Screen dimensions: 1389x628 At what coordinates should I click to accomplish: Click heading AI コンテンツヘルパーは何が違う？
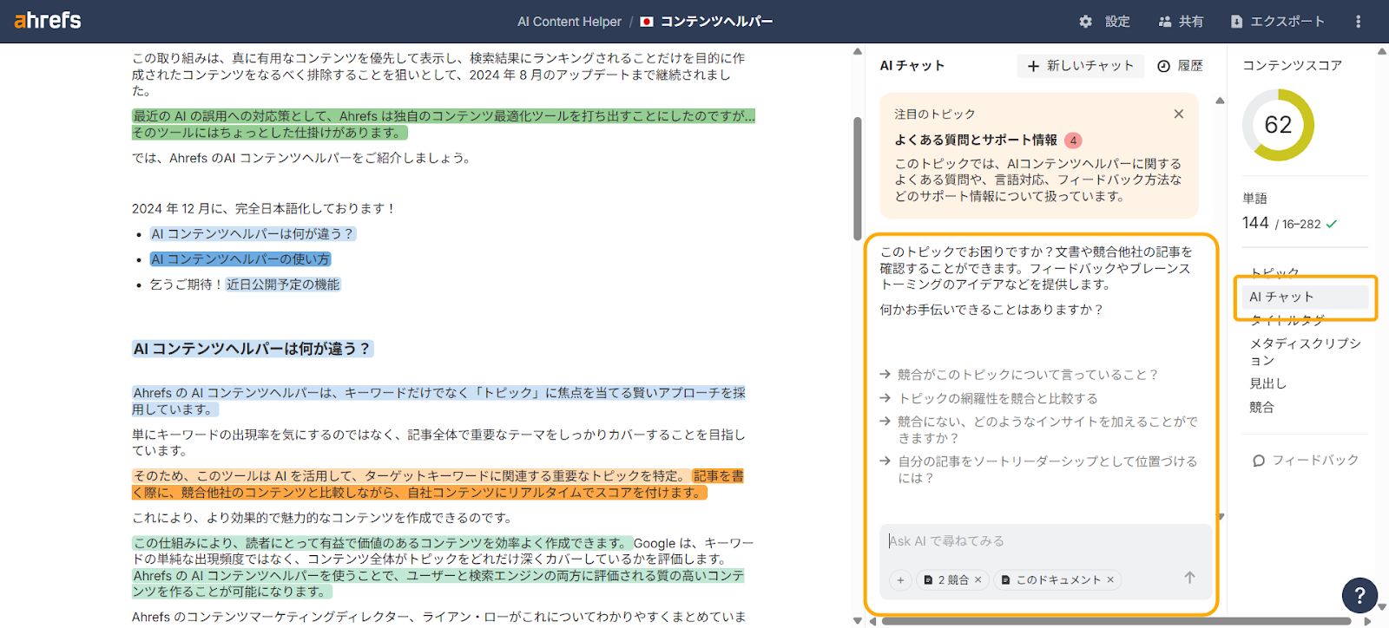pyautogui.click(x=253, y=349)
